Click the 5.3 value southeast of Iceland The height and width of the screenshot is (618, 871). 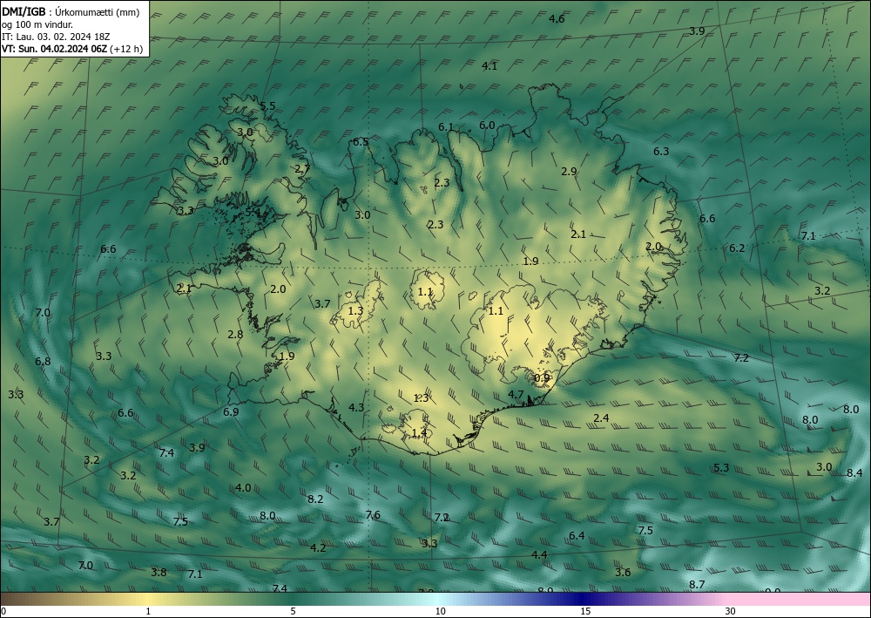tap(721, 468)
